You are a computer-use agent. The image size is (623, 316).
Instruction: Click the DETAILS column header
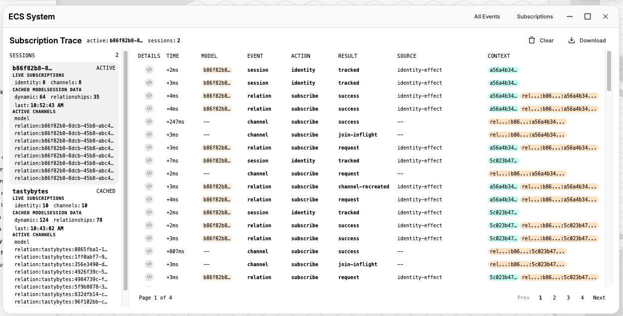click(x=149, y=56)
